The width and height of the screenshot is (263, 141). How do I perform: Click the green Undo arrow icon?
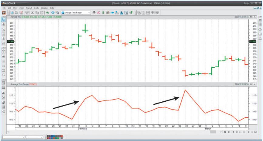[x=47, y=13]
